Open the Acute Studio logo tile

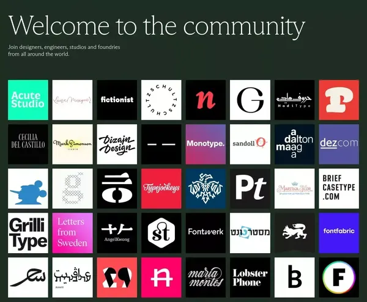pos(28,100)
